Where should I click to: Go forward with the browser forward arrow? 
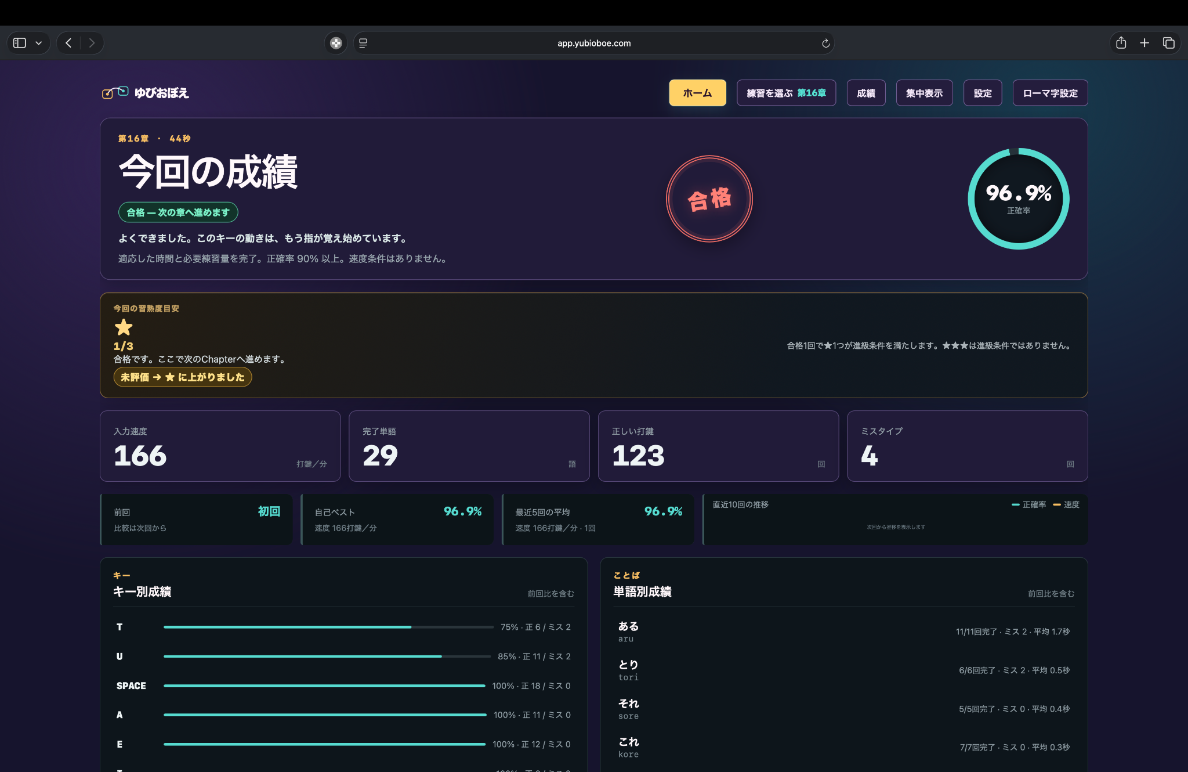92,43
